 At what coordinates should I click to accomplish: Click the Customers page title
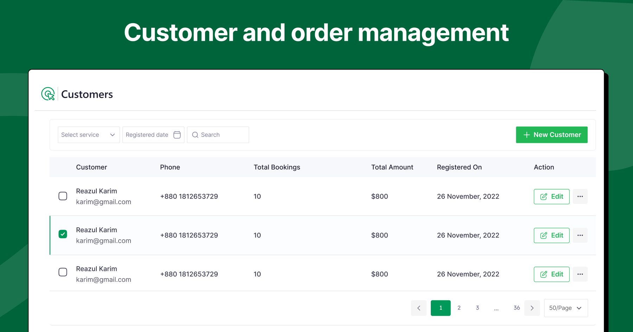[87, 94]
